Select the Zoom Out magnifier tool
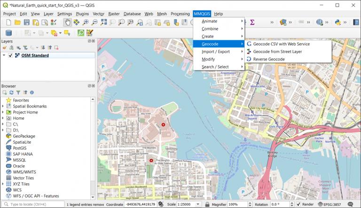 pyautogui.click(x=94, y=23)
